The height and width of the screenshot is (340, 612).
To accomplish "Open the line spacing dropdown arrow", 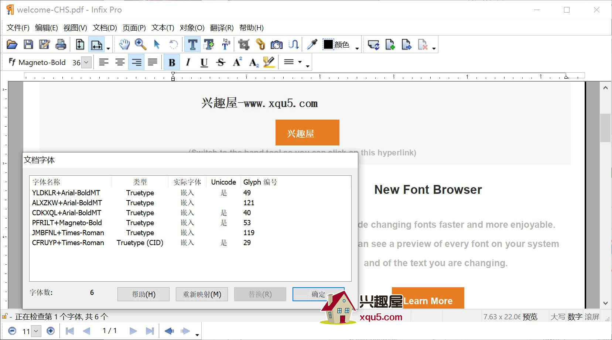I will click(x=300, y=62).
